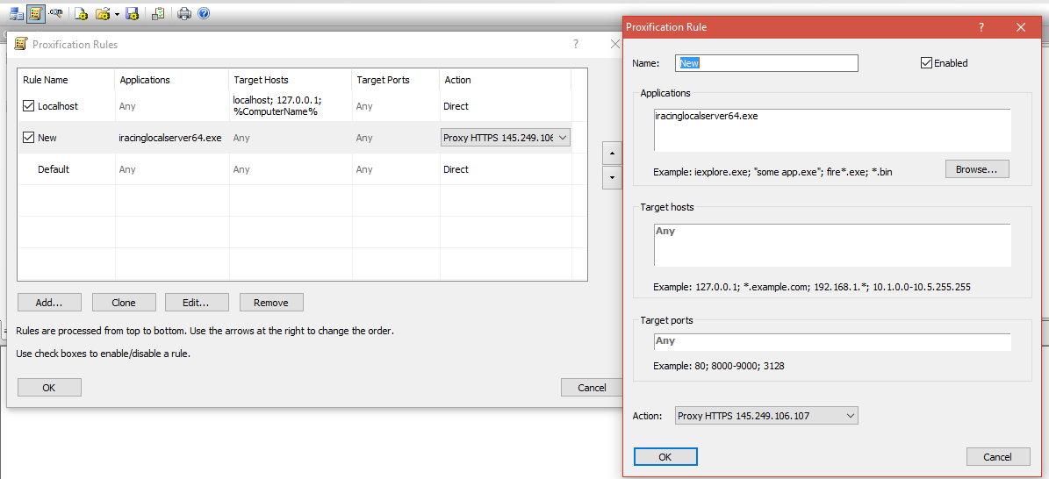Click the New Profile toolbar icon
Image resolution: width=1049 pixels, height=479 pixels.
81,13
